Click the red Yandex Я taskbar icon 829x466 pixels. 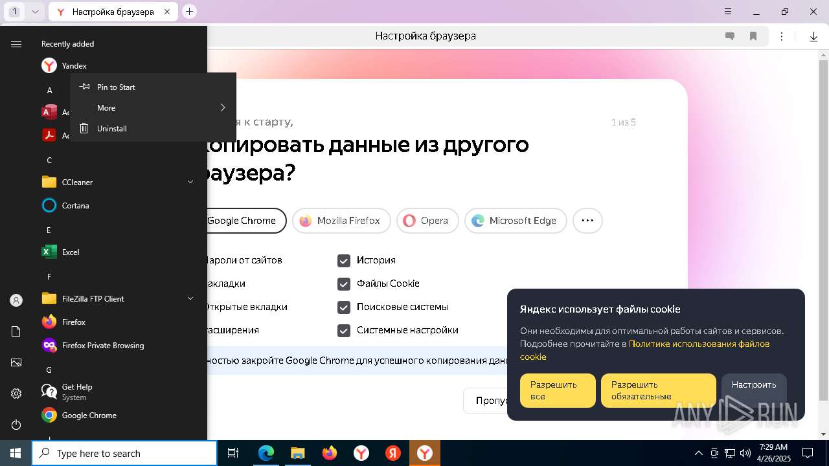(x=393, y=453)
